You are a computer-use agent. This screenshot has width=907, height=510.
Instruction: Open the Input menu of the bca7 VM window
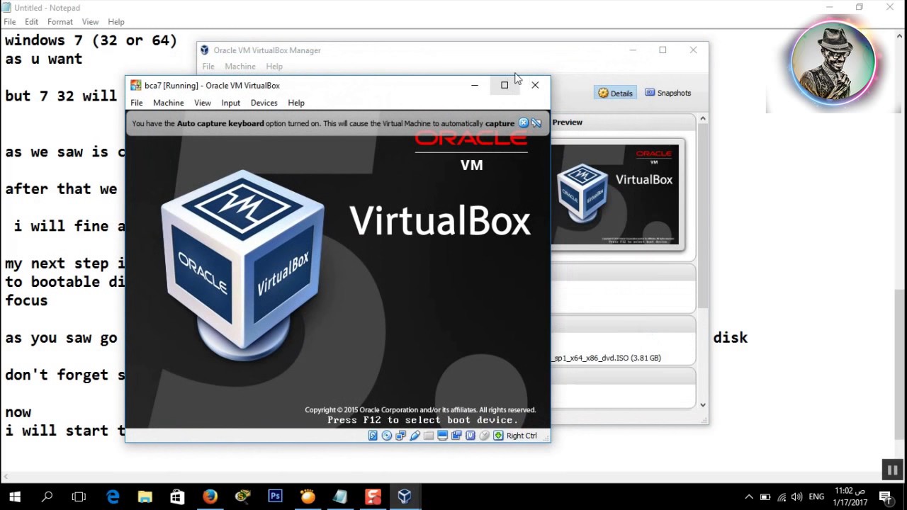click(x=231, y=103)
